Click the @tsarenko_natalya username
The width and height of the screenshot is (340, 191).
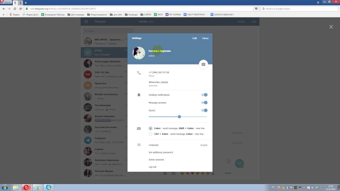(158, 82)
